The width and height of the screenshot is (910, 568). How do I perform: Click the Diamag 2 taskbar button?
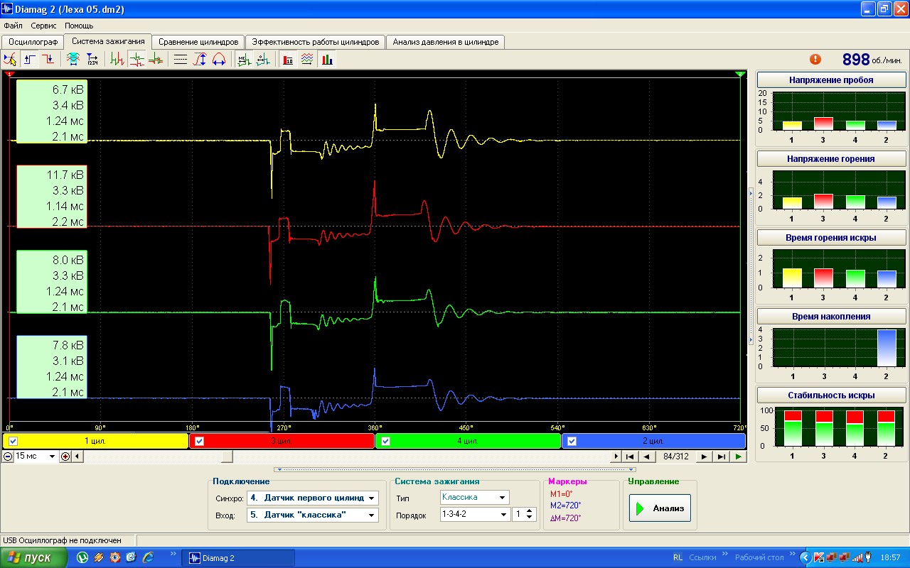(237, 558)
